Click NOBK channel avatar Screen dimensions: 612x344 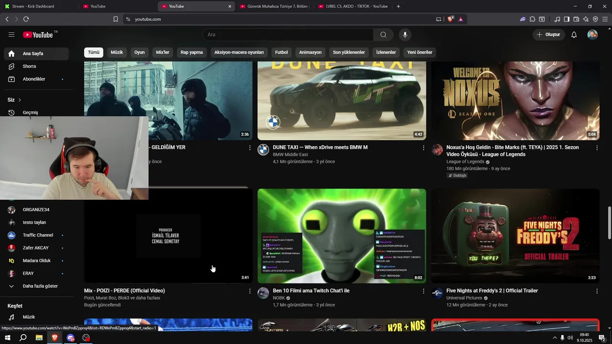[x=263, y=293]
